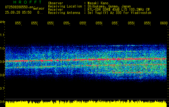Image resolution: width=169 pixels, height=107 pixels.
Task: Click the 1.1 kHz axis label
Action: [x=2, y=35]
